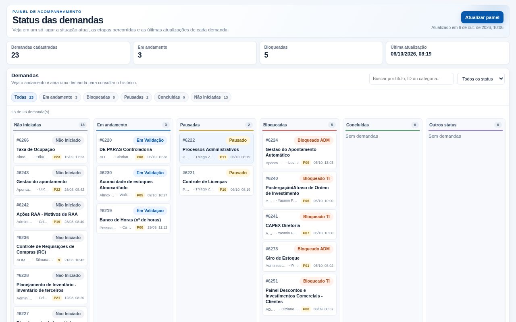Choose the Concluídas filter chip
Screen dimensions: 516x322
171,97
